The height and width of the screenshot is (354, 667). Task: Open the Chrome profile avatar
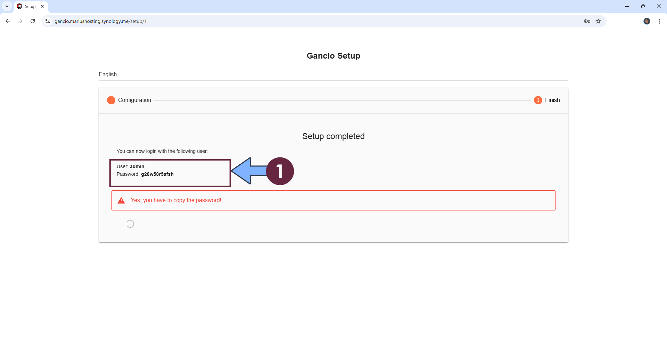[647, 21]
